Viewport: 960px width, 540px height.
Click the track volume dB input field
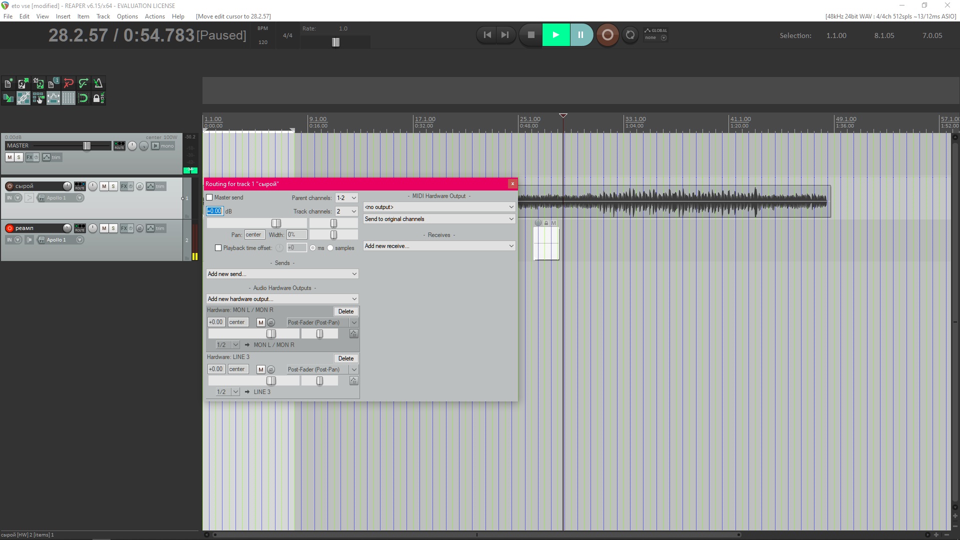[x=214, y=211]
